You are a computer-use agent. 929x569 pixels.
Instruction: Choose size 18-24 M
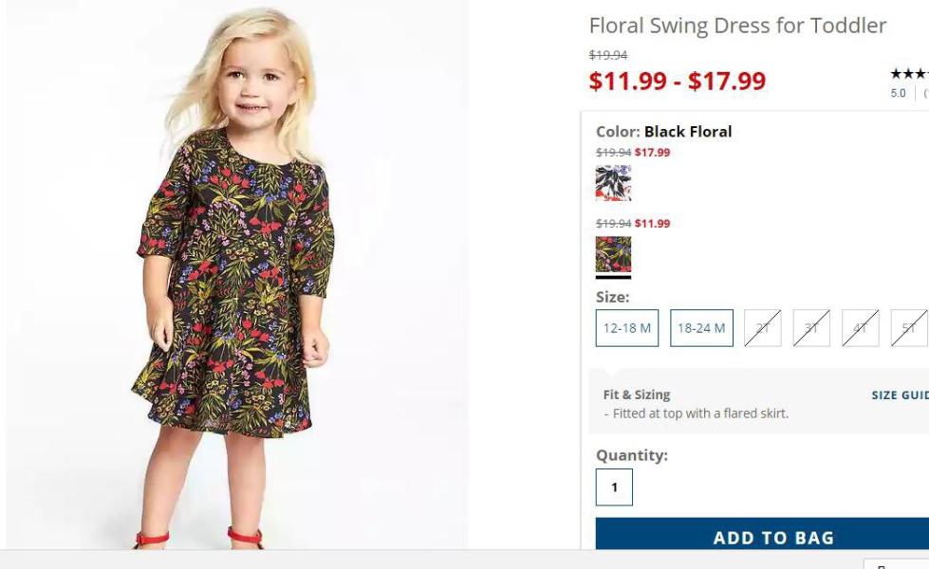701,328
